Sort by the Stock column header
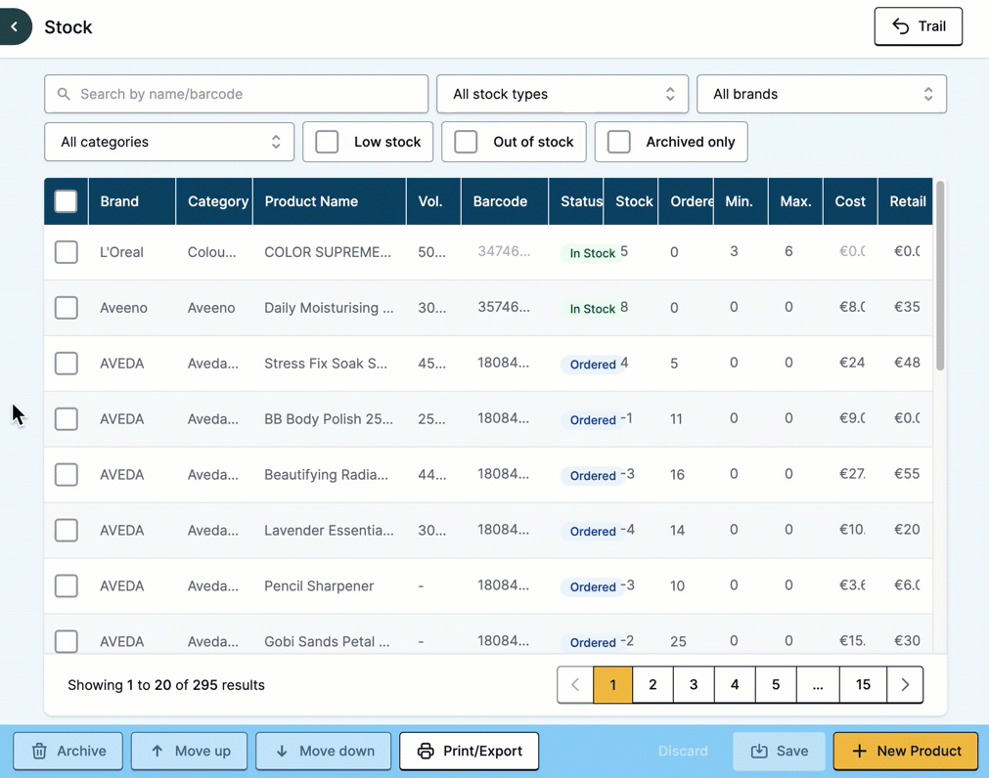Viewport: 989px width, 778px height. click(x=631, y=201)
